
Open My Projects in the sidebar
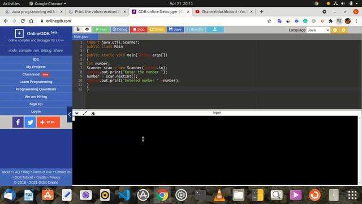click(x=36, y=67)
